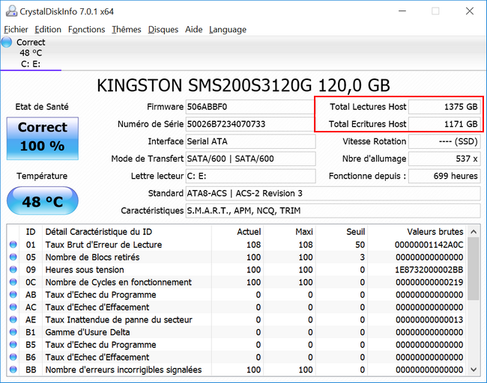This screenshot has height=383, width=487.
Task: Click the Vitesse Rotation value ---- (SSD)
Action: coord(444,141)
